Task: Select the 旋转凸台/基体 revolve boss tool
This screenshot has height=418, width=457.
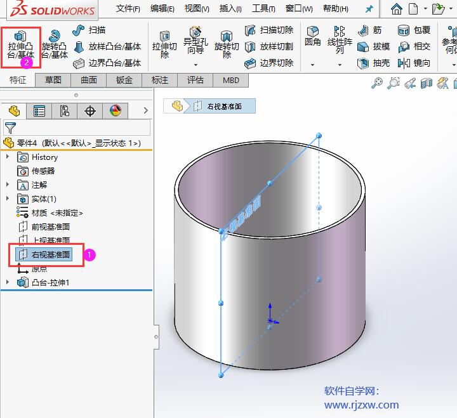Action: tap(55, 44)
